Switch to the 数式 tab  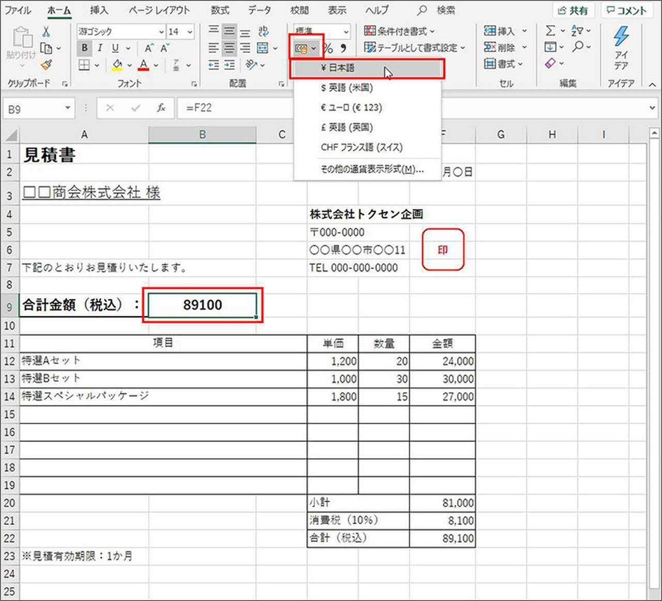220,10
